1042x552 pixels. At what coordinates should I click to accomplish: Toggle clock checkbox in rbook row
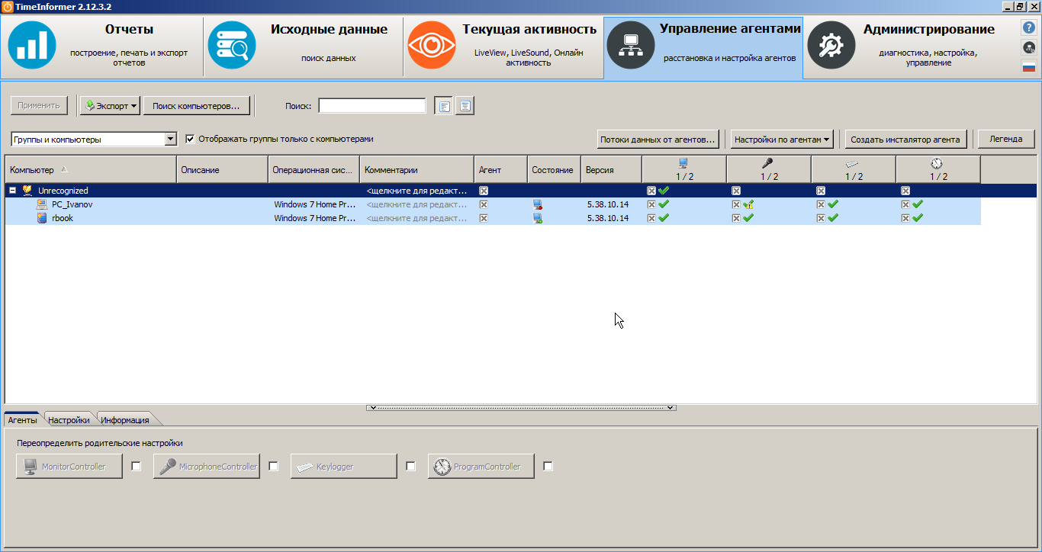click(x=905, y=218)
